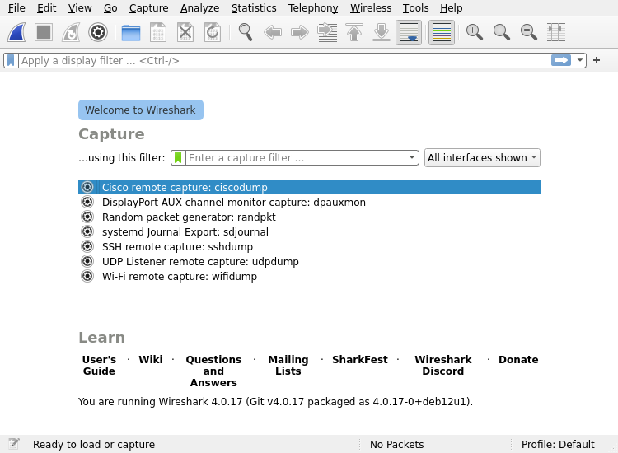The width and height of the screenshot is (618, 453).
Task: Click the SharkFest link
Action: [359, 360]
